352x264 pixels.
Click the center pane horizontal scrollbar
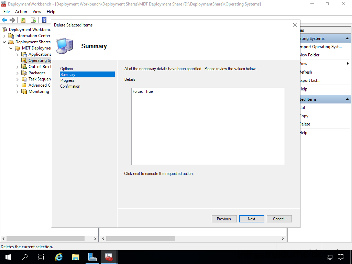(x=141, y=239)
